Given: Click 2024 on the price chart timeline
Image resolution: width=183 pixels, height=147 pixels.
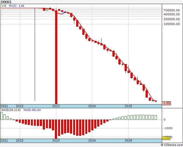Looking at the screenshot, I should pos(92,106).
